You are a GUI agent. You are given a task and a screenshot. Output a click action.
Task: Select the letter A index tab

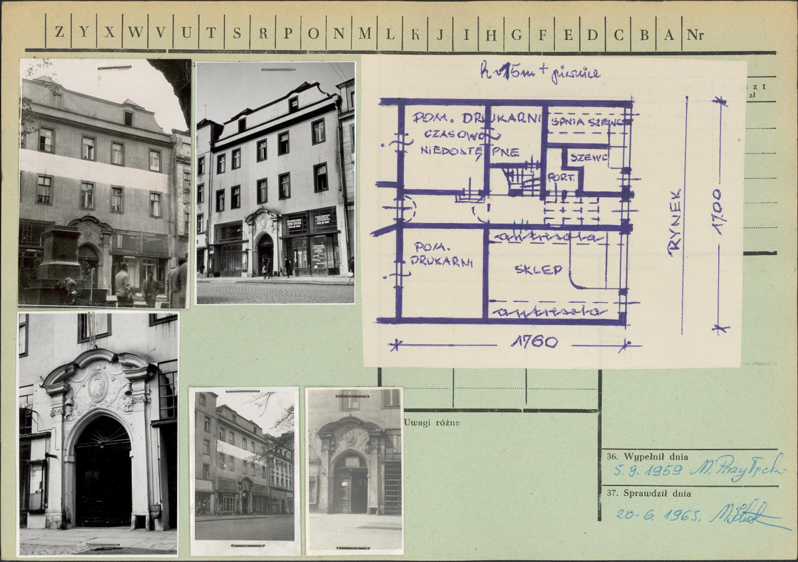668,33
